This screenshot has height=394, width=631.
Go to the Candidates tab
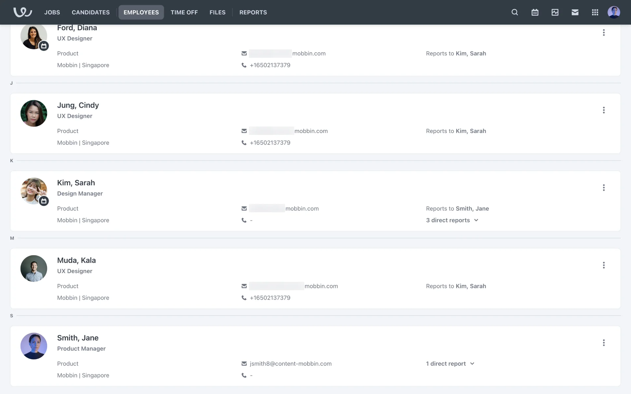coord(91,12)
